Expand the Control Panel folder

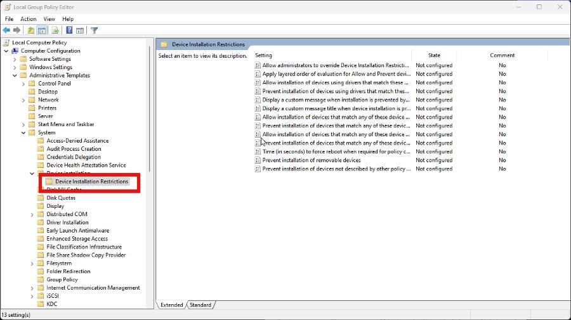click(x=23, y=84)
